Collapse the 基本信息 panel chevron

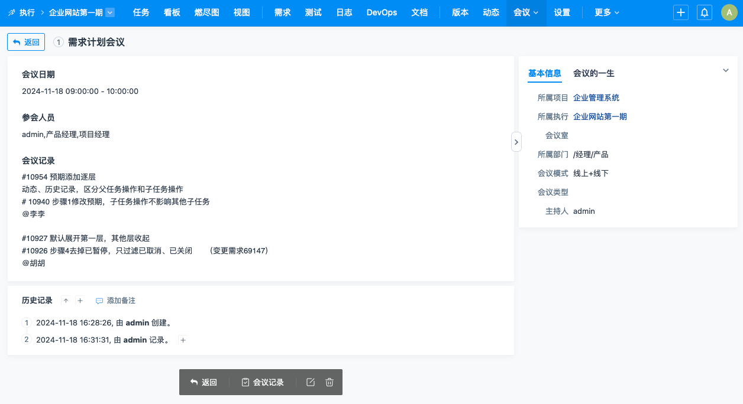click(726, 71)
